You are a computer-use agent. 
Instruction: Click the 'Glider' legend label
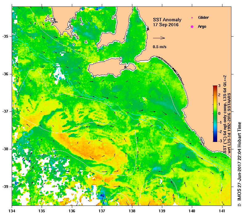(x=203, y=17)
